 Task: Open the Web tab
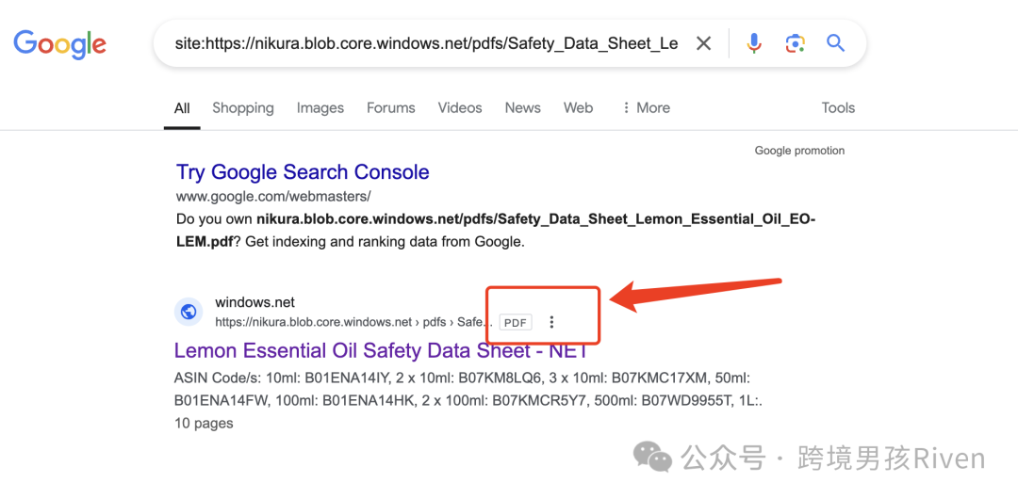[x=578, y=107]
